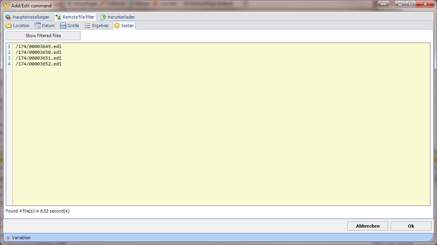Open the calendar icon for Datum
Screen dimensions: 437x245
point(38,26)
